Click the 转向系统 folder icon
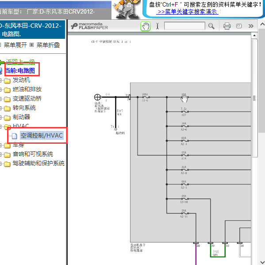This screenshot has height=265, width=265. 7,108
